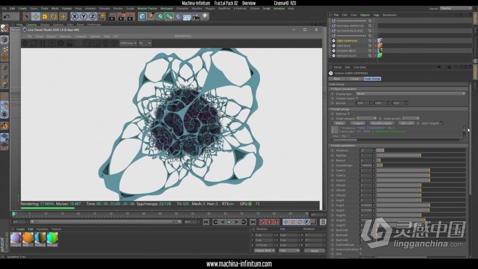
Task: Select the Texture mode icon
Action: click(4, 49)
